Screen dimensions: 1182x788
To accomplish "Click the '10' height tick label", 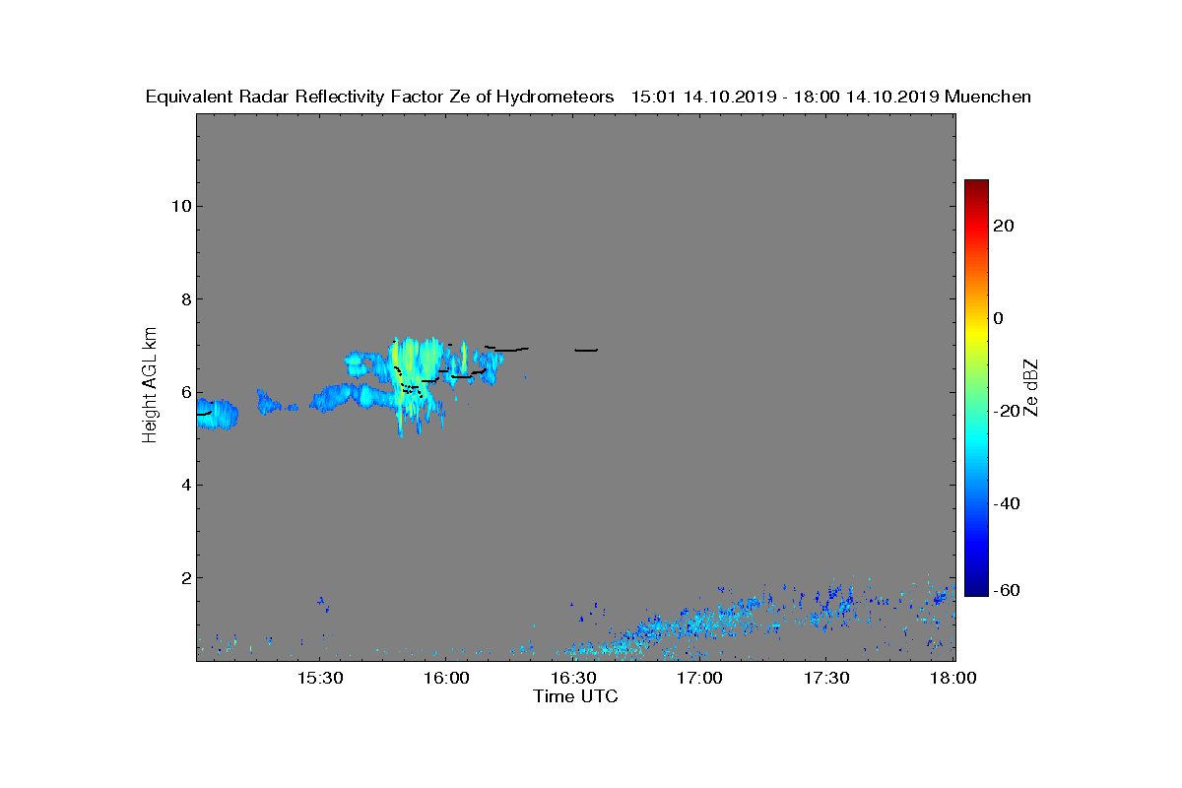I will 179,206.
